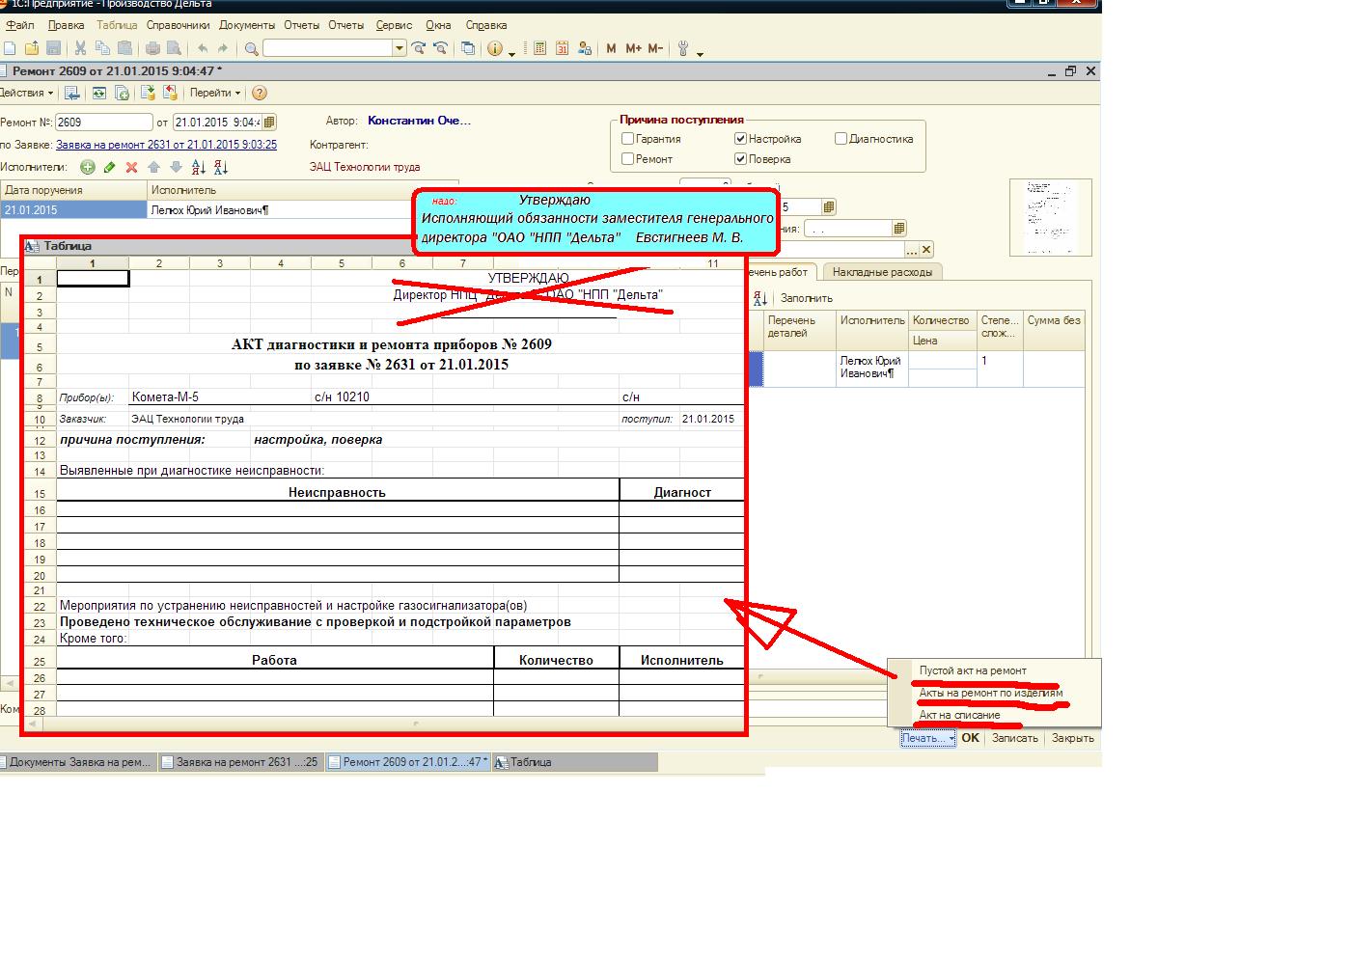Select Акт на списание from print menu
Screen dimensions: 1351x957
(959, 715)
